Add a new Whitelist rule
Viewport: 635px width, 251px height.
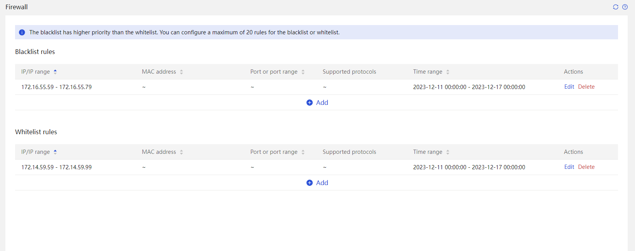click(317, 183)
